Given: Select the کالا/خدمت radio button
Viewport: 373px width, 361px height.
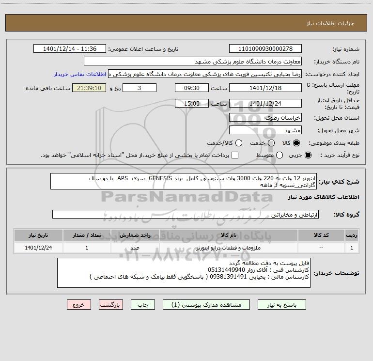Looking at the screenshot, I should click(x=239, y=143).
